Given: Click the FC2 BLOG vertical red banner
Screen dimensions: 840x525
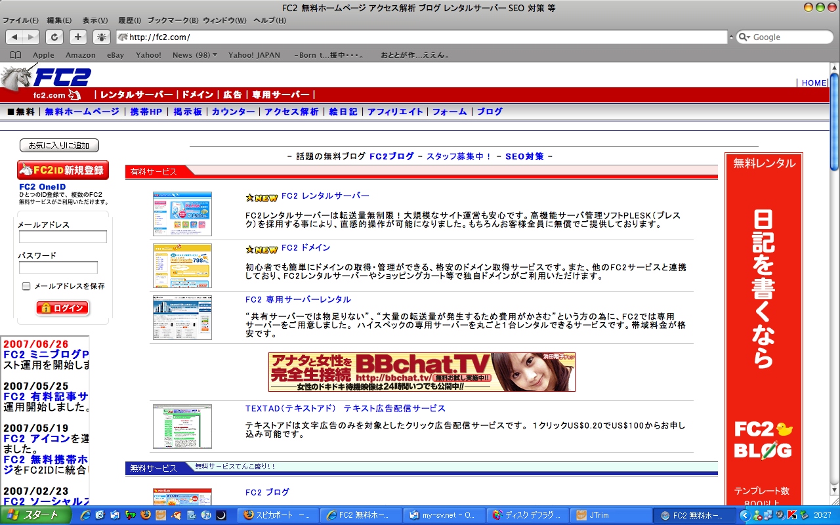Looking at the screenshot, I should 764,329.
